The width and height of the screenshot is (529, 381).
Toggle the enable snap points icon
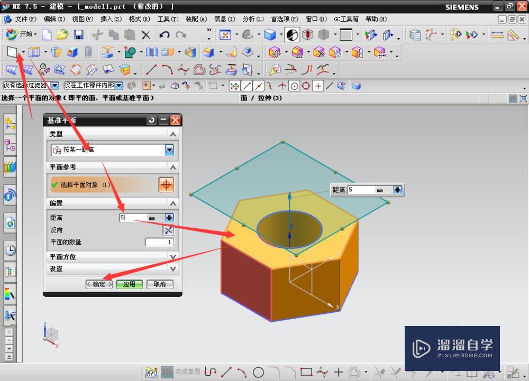pyautogui.click(x=234, y=86)
